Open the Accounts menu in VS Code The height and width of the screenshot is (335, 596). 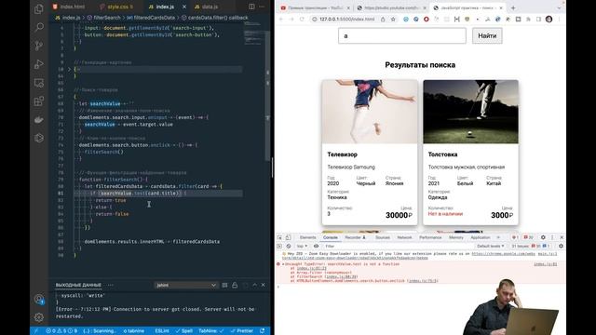click(39, 299)
